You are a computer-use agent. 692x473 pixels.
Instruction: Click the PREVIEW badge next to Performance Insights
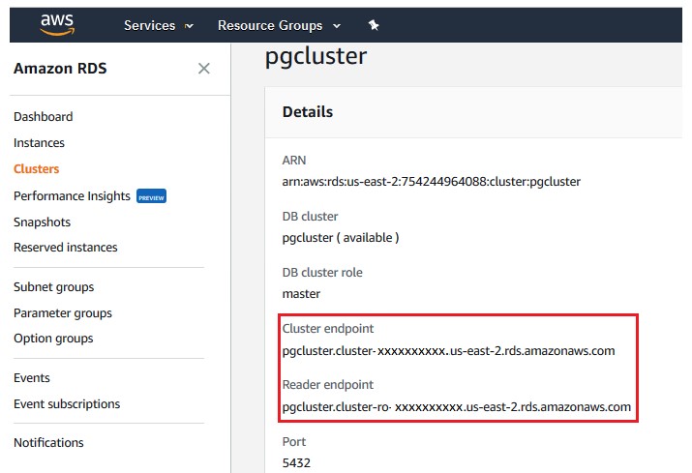tap(151, 196)
